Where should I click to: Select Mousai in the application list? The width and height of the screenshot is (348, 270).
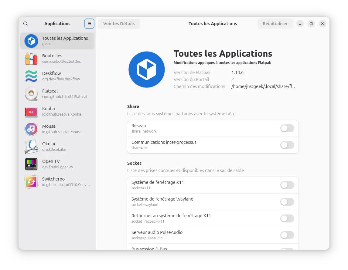pos(57,129)
